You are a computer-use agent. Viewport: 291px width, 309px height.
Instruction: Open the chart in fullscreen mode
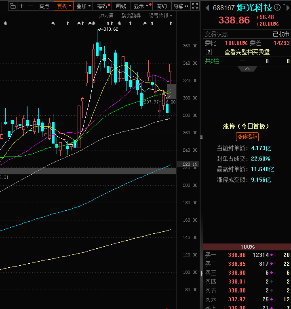195,6
